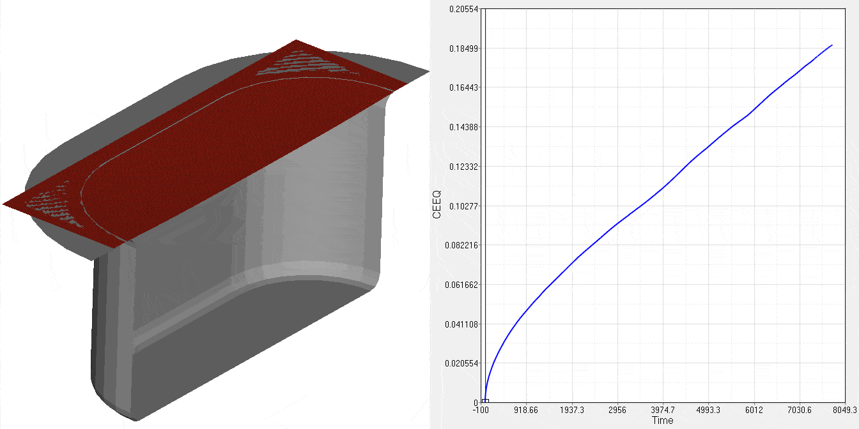Click the x-axis value 4993.3
The height and width of the screenshot is (429, 859).
point(709,410)
